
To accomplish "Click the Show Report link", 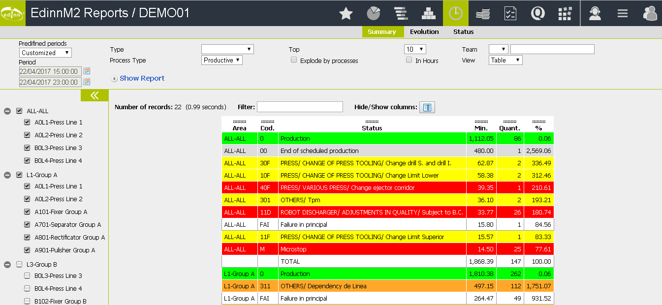I will tap(142, 78).
